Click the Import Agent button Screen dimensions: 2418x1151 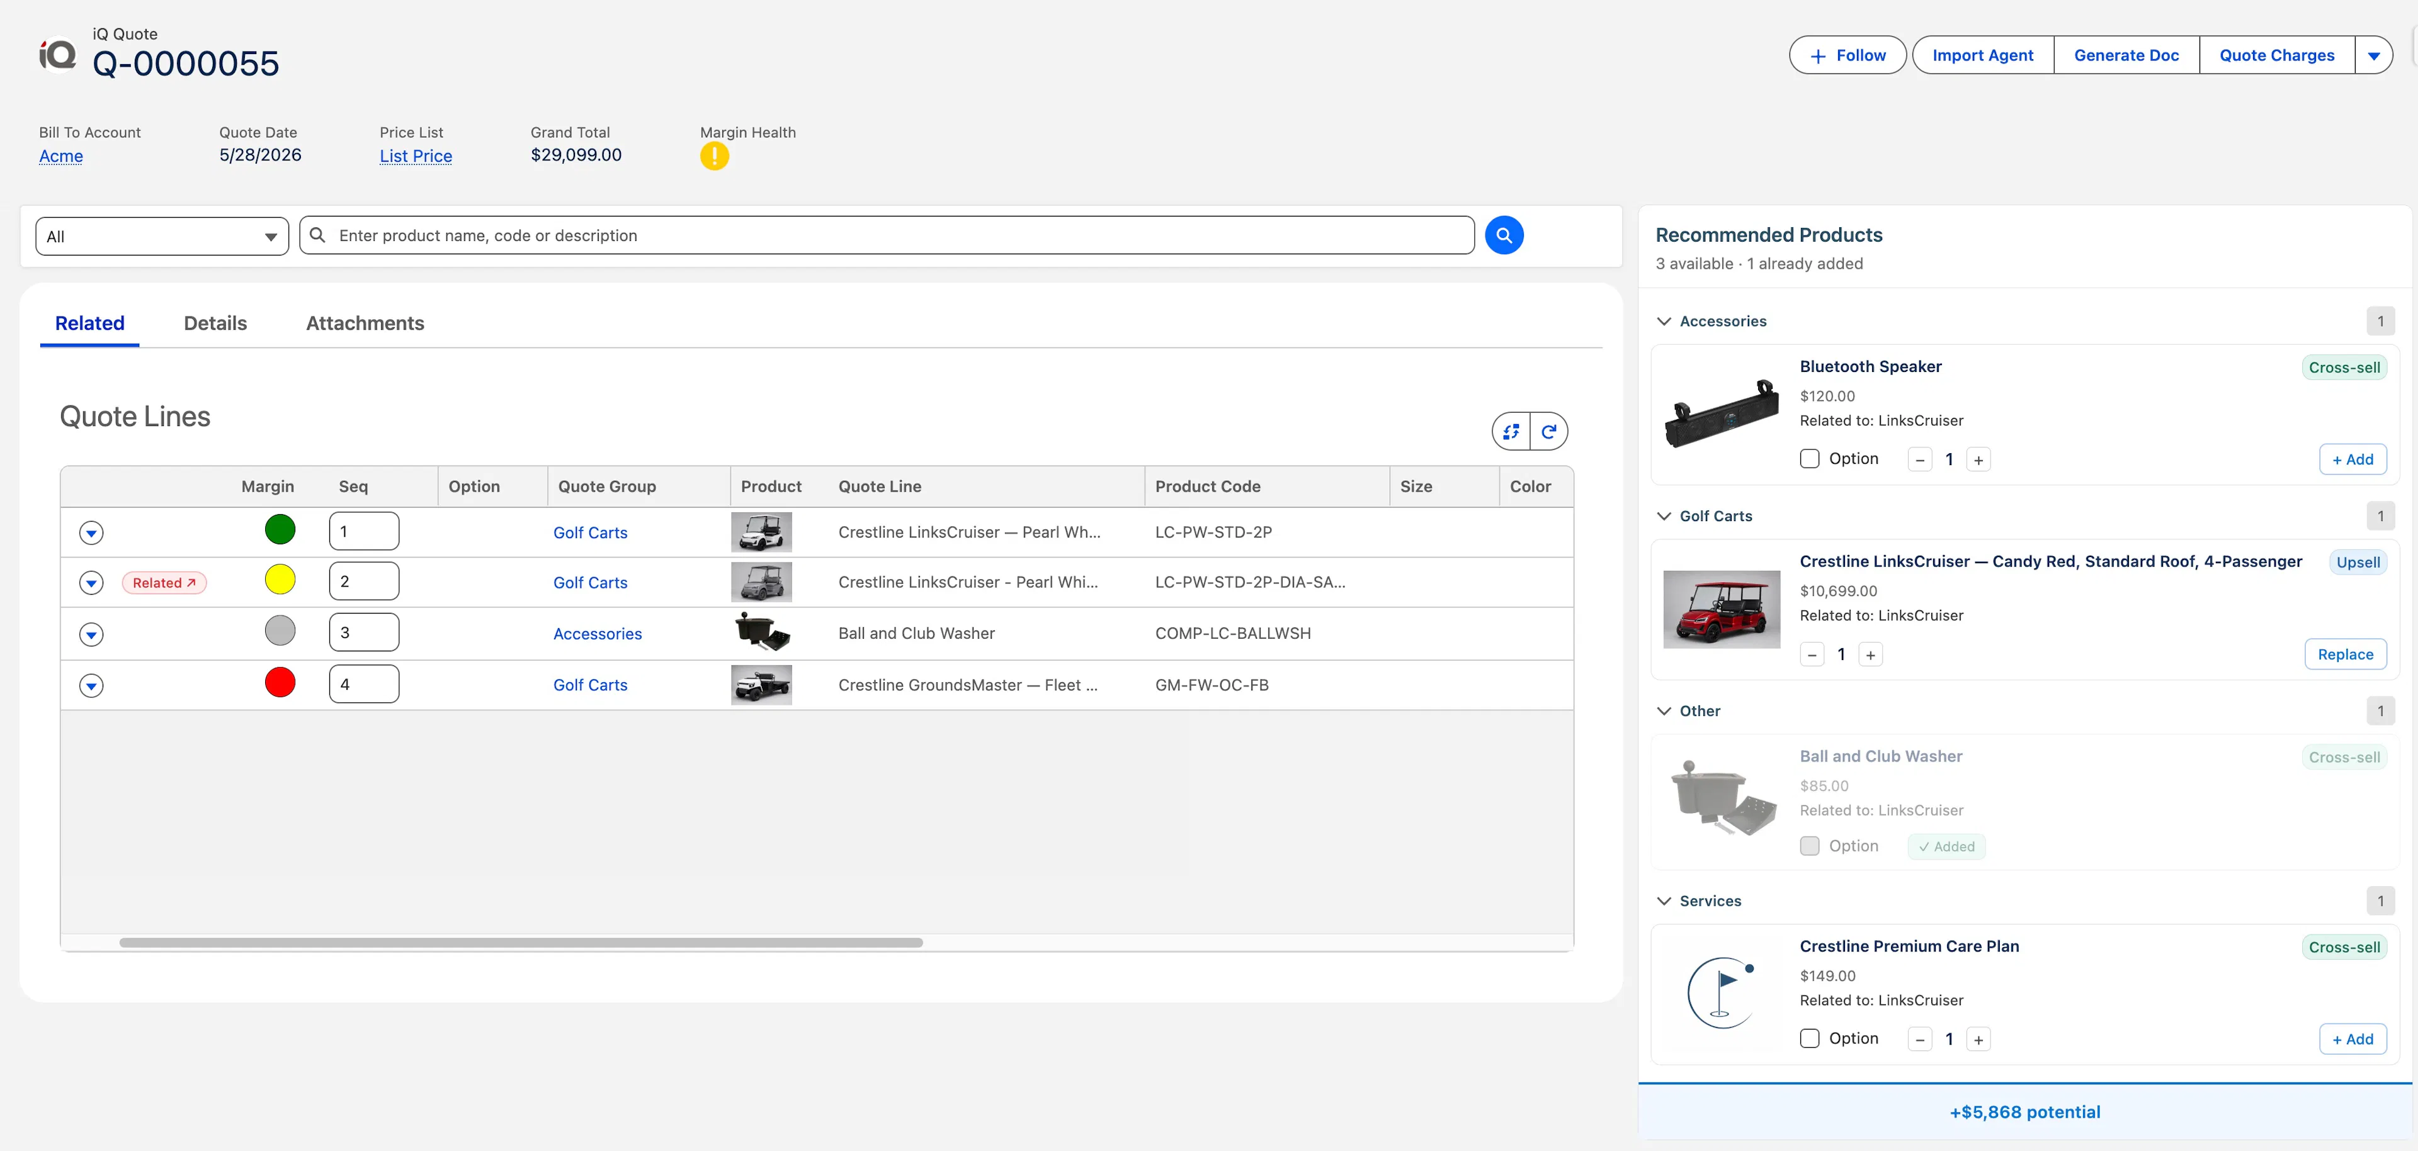[x=1982, y=55]
